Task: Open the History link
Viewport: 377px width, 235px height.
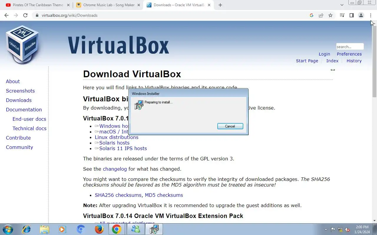Action: [354, 61]
